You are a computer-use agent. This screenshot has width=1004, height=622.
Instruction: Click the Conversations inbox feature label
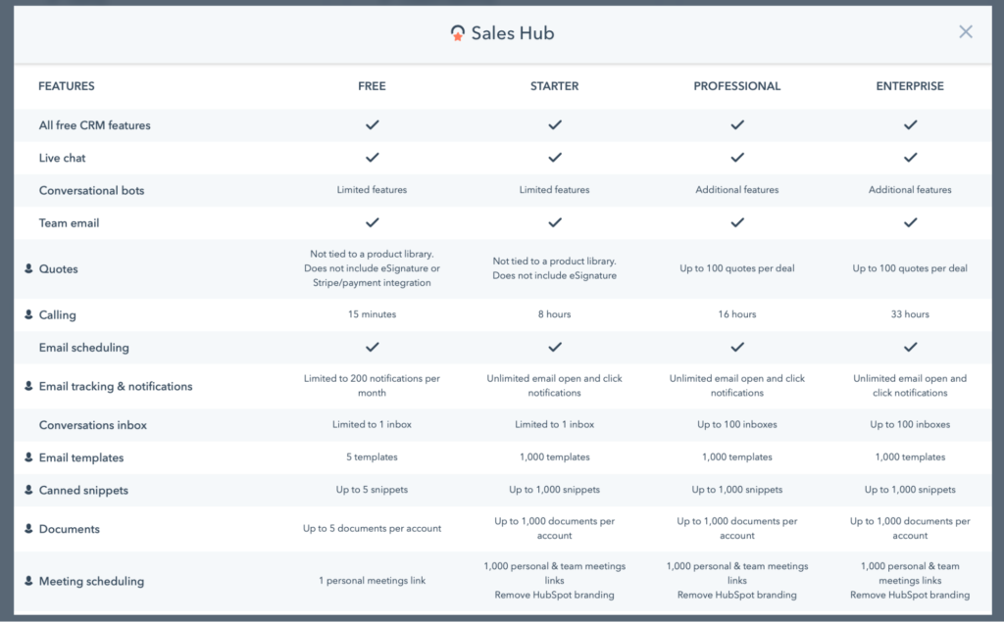pos(93,425)
